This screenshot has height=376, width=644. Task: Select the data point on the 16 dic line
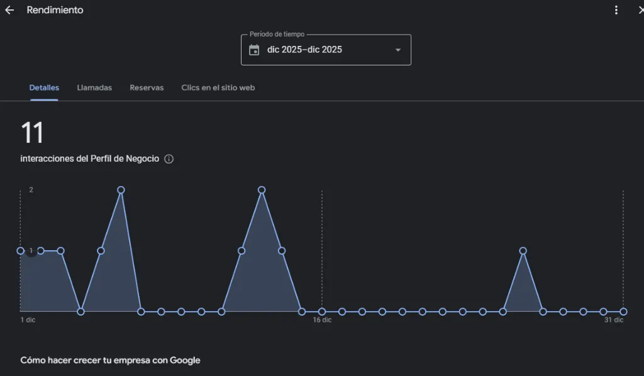click(322, 312)
